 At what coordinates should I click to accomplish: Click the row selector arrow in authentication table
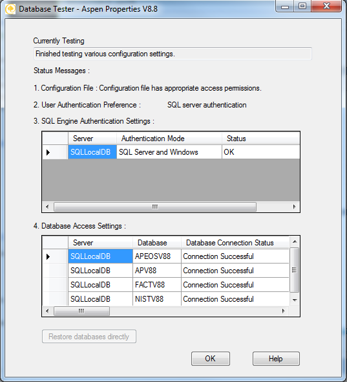point(55,152)
